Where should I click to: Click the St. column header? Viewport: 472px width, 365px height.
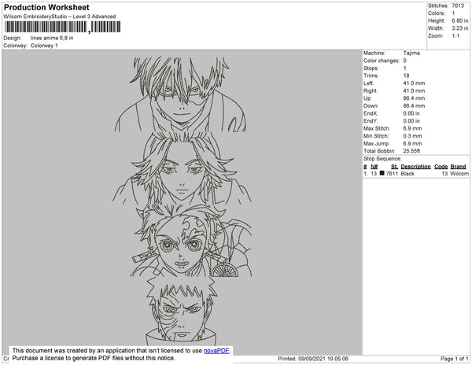[x=394, y=167]
